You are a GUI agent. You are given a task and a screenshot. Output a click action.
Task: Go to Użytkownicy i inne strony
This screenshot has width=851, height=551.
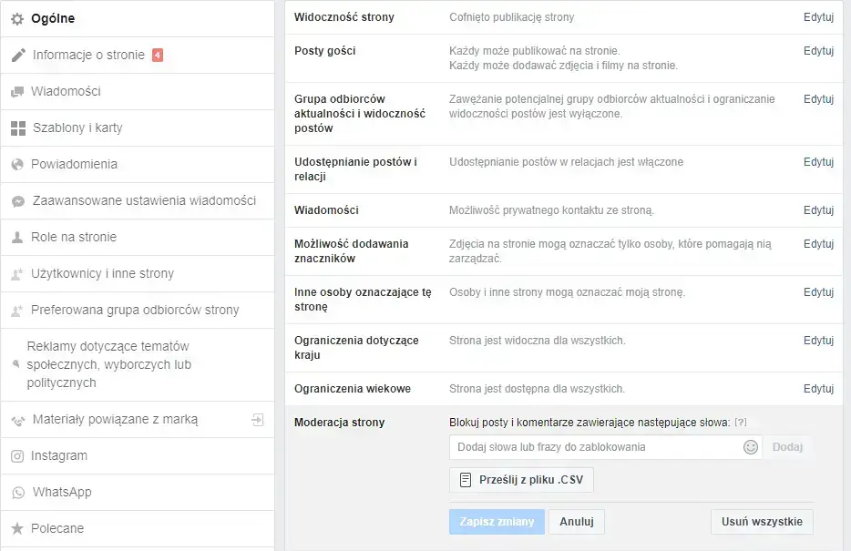(x=102, y=273)
